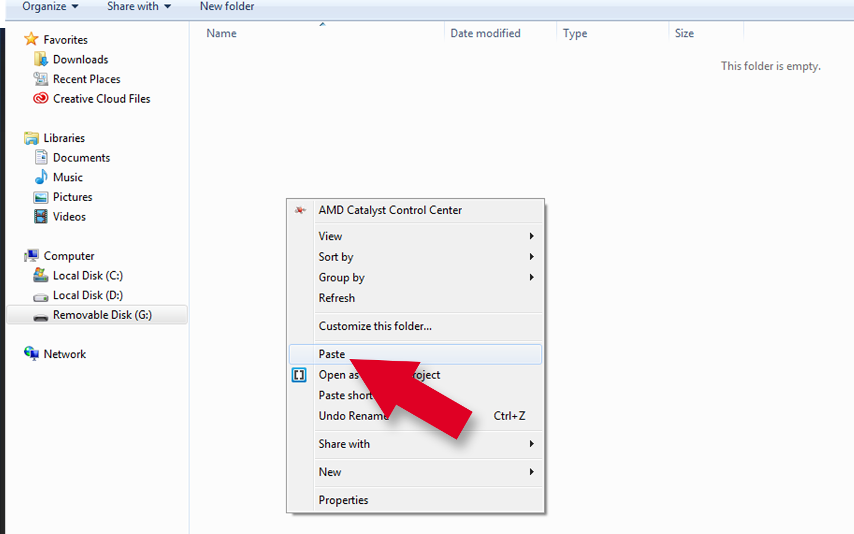Sort by the Type column header
This screenshot has width=854, height=534.
tap(575, 33)
